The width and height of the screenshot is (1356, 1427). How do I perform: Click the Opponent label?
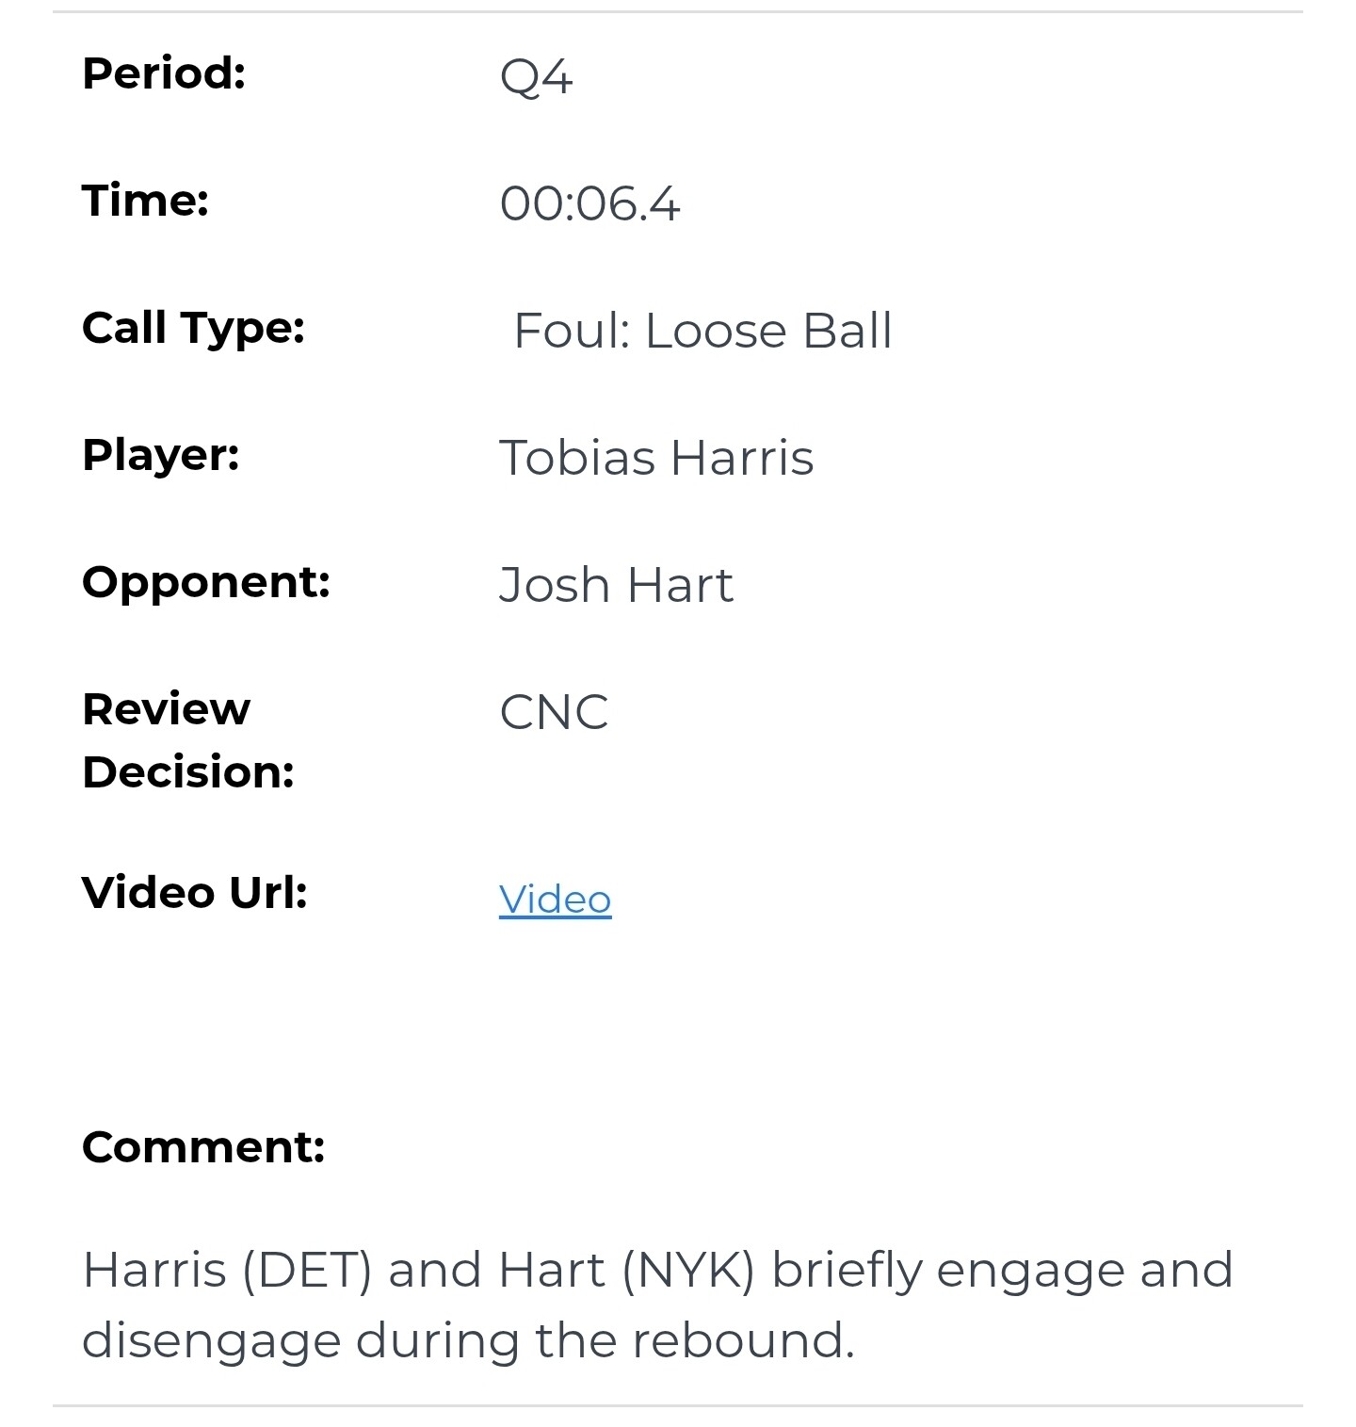pos(205,583)
